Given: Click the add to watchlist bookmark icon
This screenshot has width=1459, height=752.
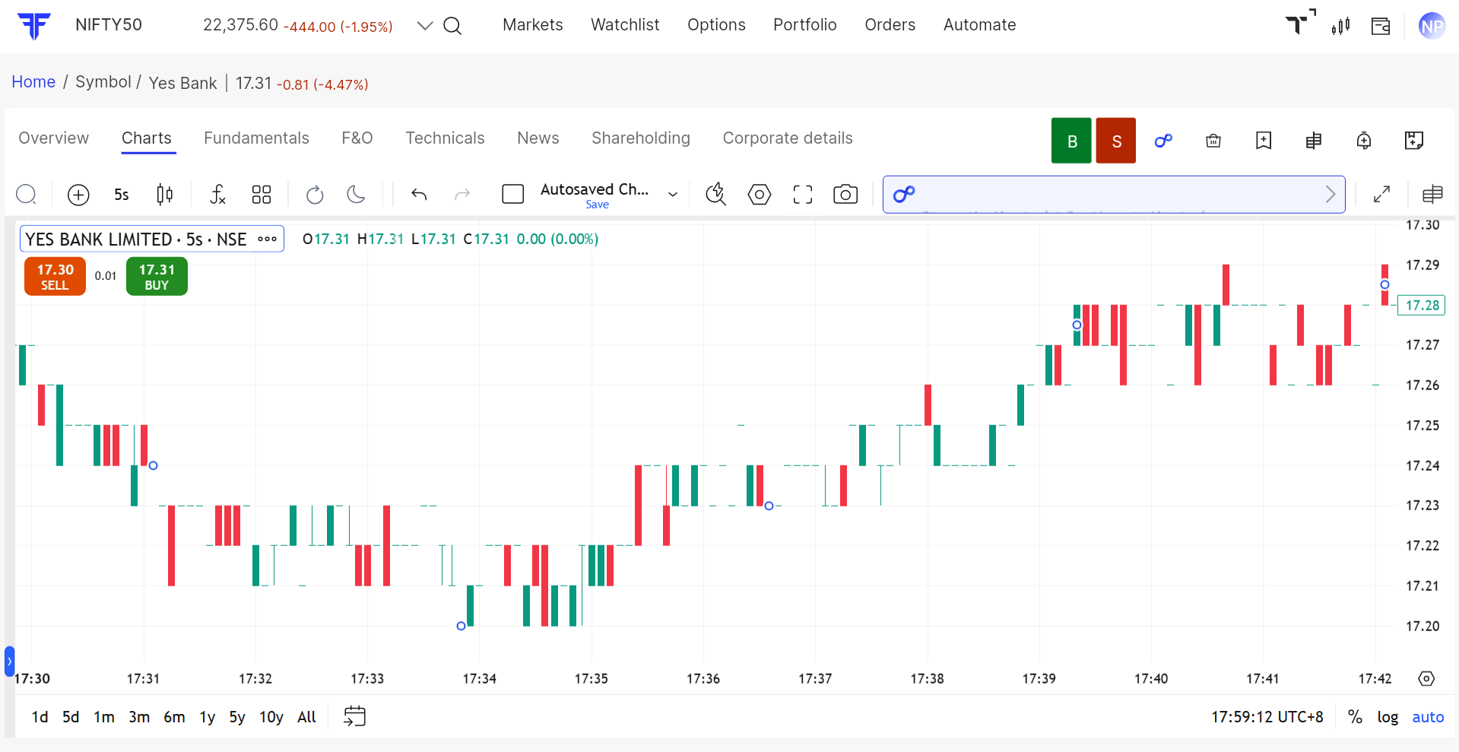Looking at the screenshot, I should pos(1263,141).
